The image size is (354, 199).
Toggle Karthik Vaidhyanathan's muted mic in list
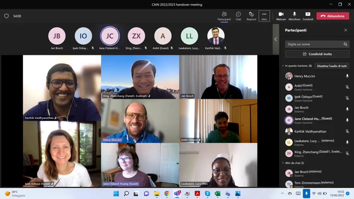tap(347, 131)
